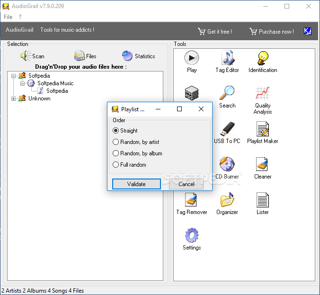The width and height of the screenshot is (320, 295).
Task: Click the Cancel button in Playlist dialog
Action: click(x=187, y=184)
